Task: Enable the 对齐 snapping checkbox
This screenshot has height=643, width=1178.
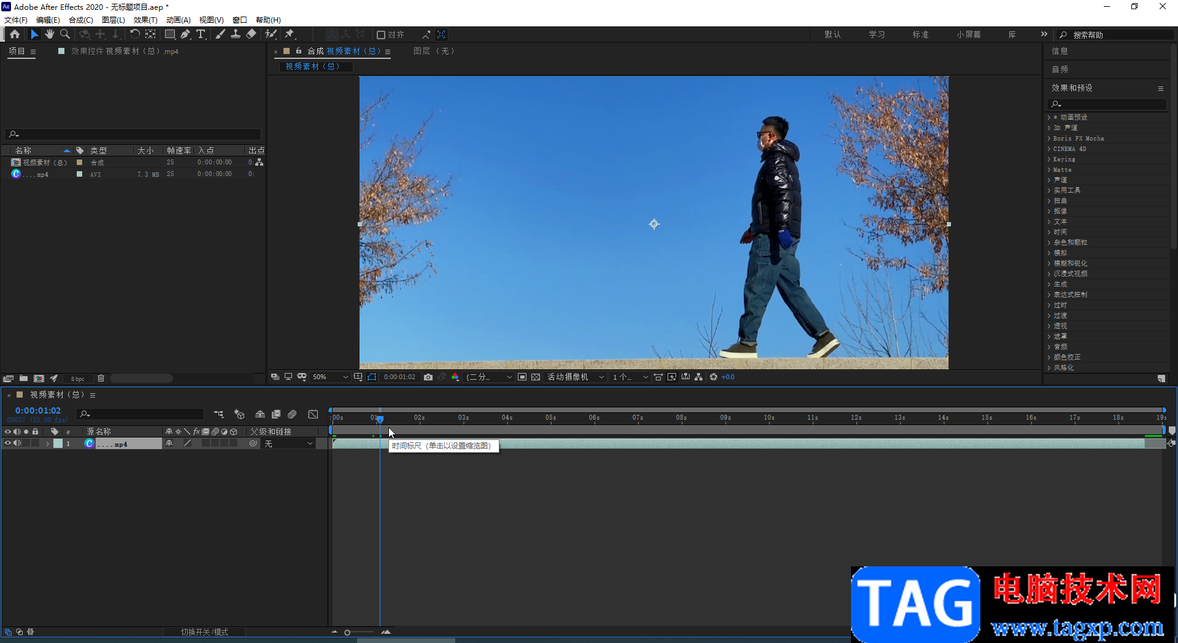Action: (x=381, y=35)
